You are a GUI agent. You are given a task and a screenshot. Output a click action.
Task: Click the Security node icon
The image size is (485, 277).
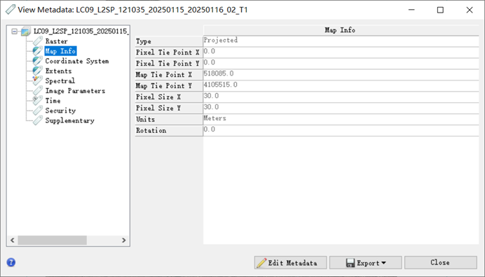click(x=37, y=111)
